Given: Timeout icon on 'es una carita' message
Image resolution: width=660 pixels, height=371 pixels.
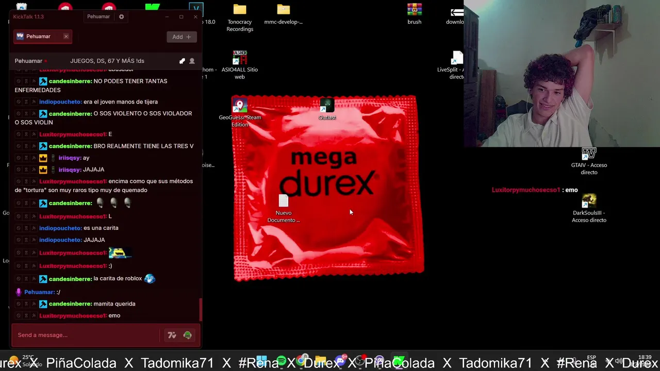Looking at the screenshot, I should coord(26,228).
